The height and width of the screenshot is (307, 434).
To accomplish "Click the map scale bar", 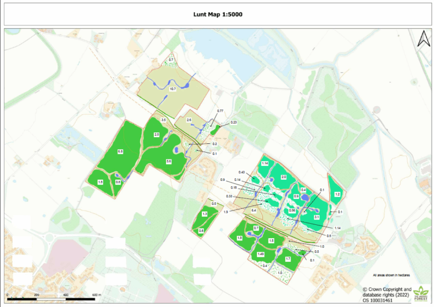I will pos(51,298).
